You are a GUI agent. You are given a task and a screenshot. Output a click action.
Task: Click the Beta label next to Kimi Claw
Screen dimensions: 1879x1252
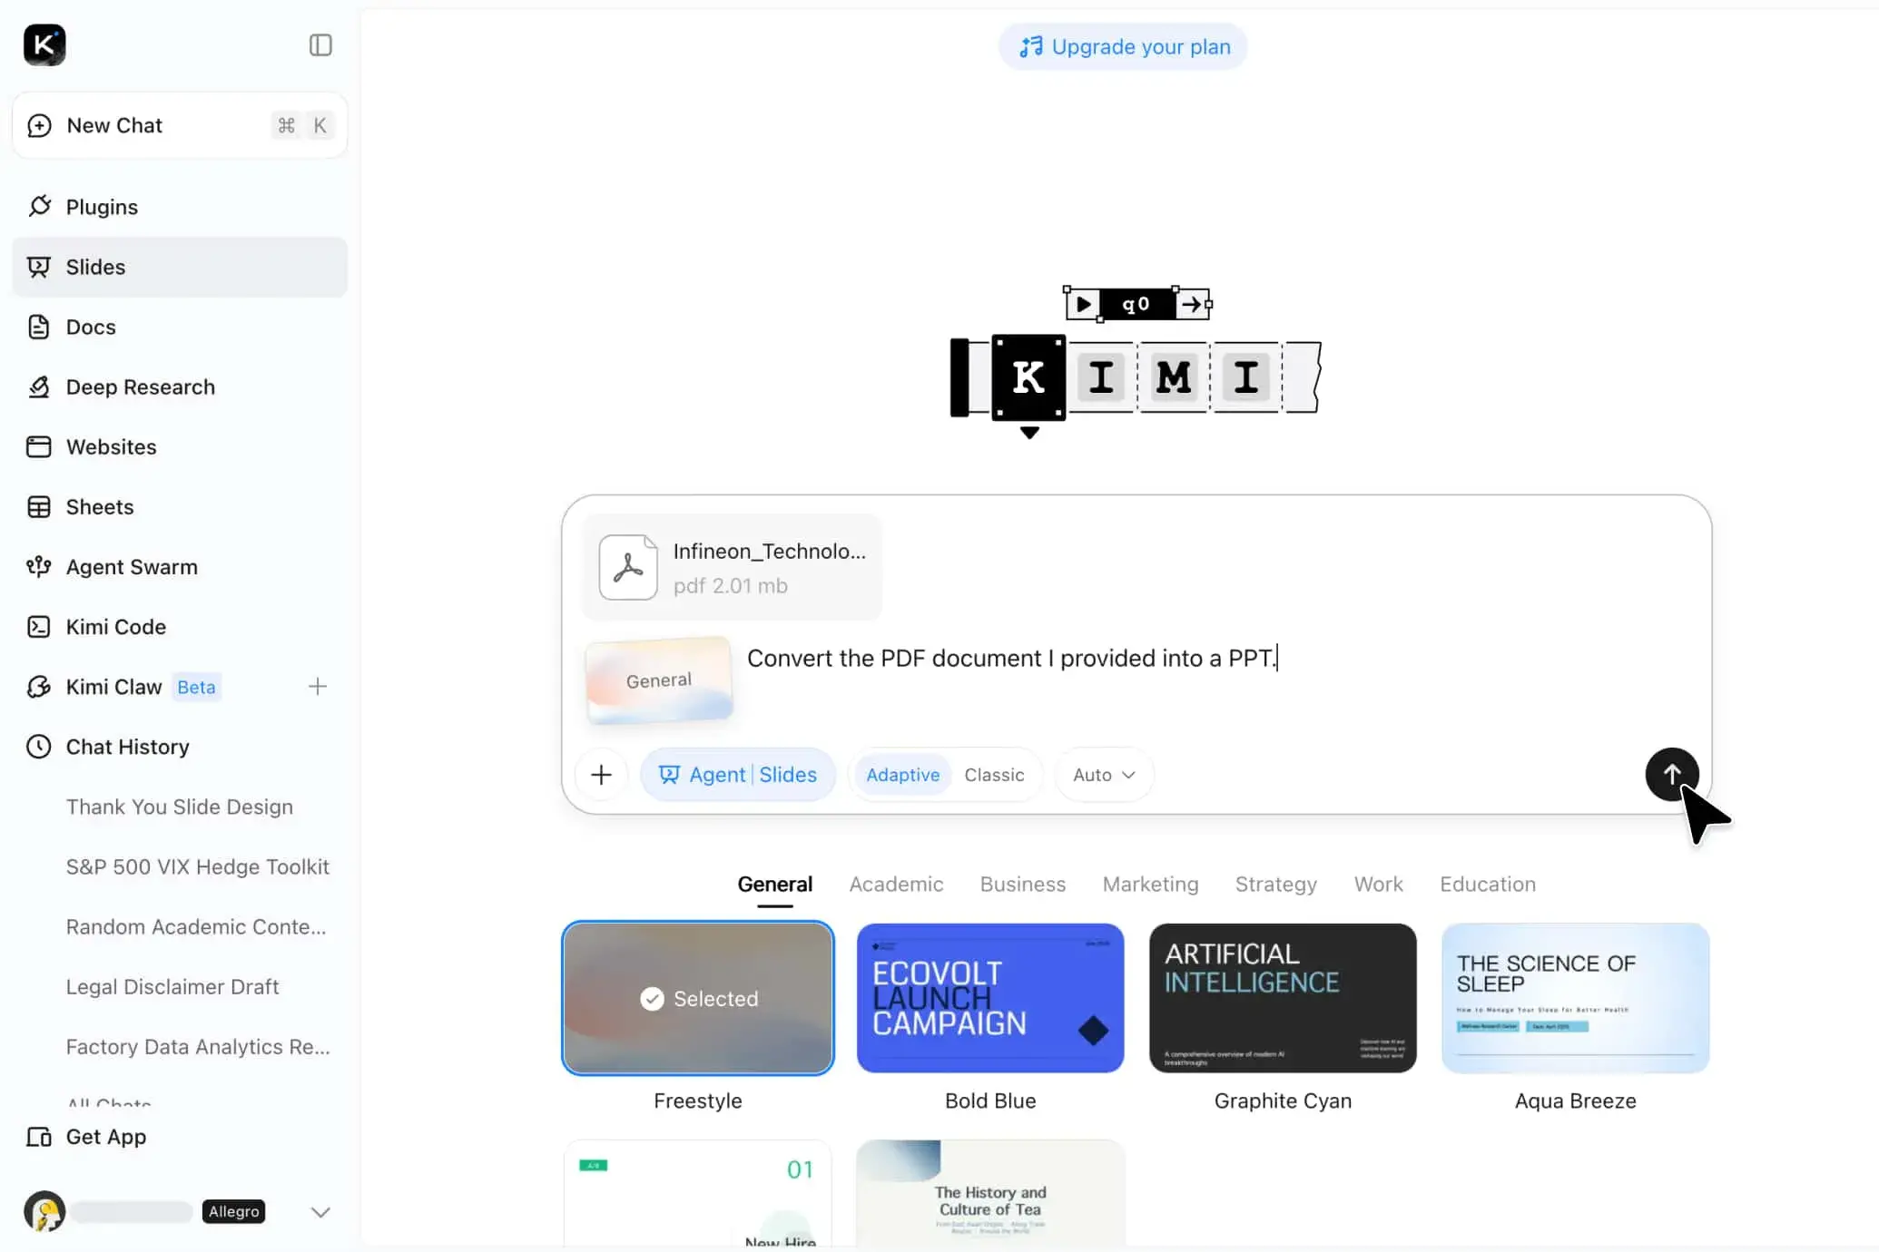click(x=196, y=687)
